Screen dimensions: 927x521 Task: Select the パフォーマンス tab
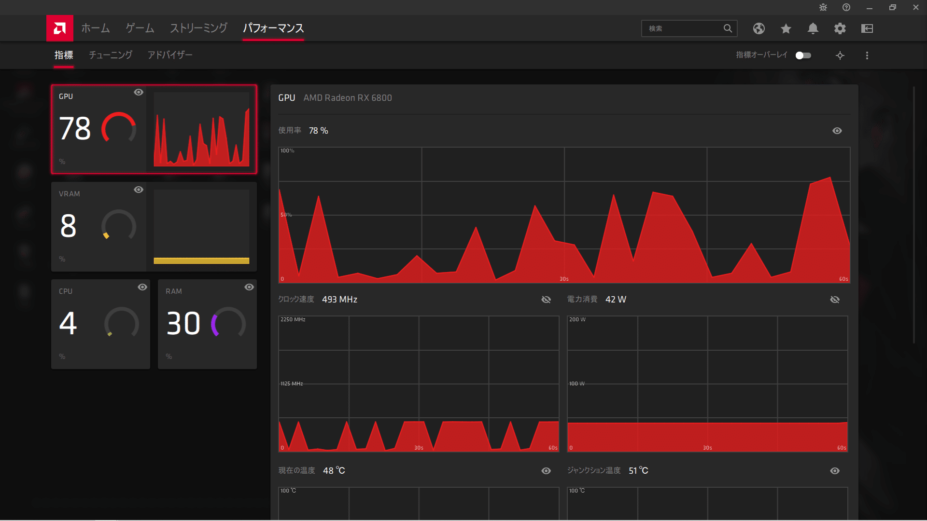tap(273, 28)
